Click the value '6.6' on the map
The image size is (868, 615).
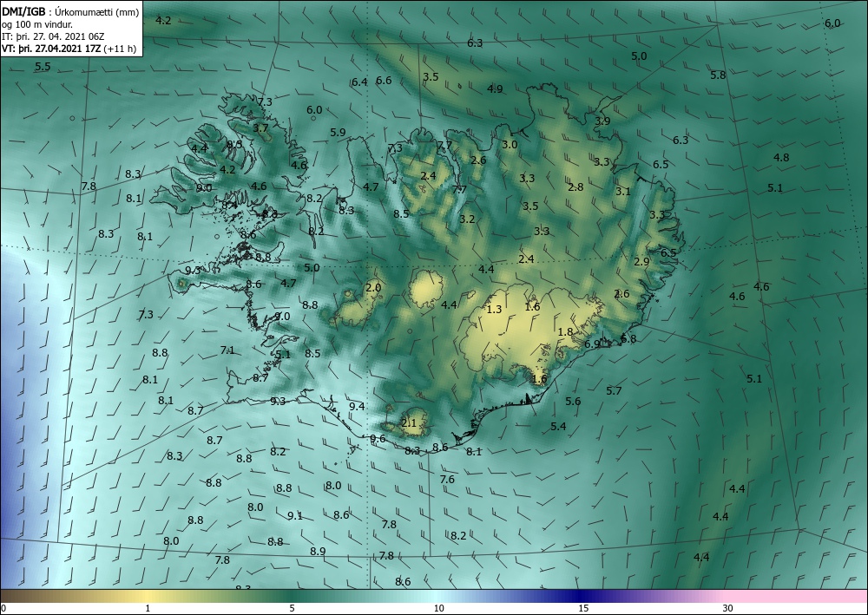click(x=384, y=80)
